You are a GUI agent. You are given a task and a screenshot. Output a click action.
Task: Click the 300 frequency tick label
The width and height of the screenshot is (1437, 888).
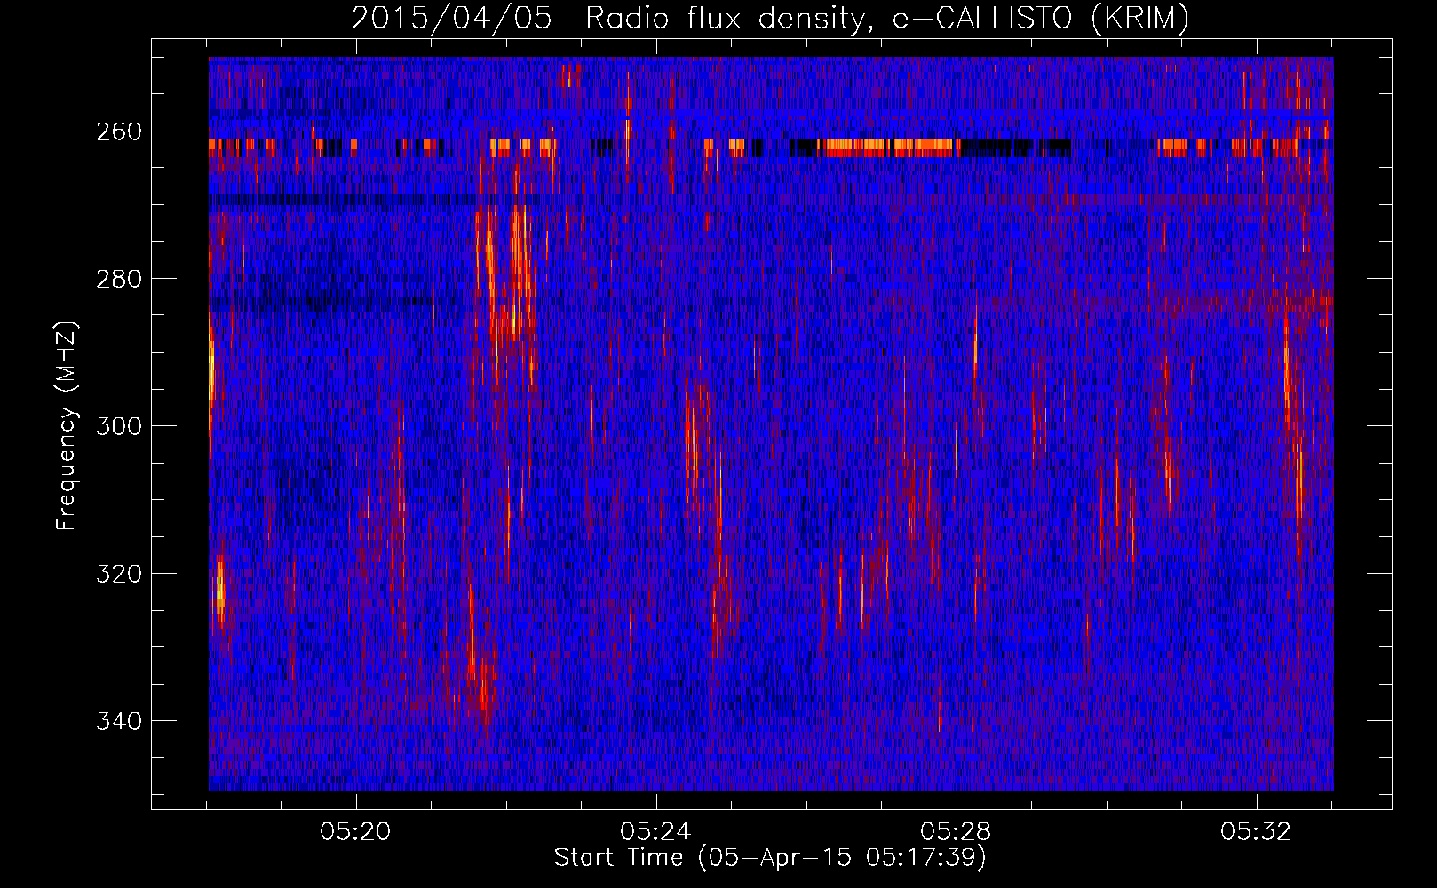118,426
